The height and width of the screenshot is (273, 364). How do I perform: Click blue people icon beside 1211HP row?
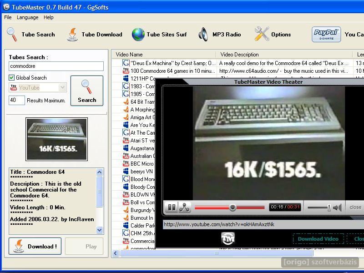click(x=126, y=78)
